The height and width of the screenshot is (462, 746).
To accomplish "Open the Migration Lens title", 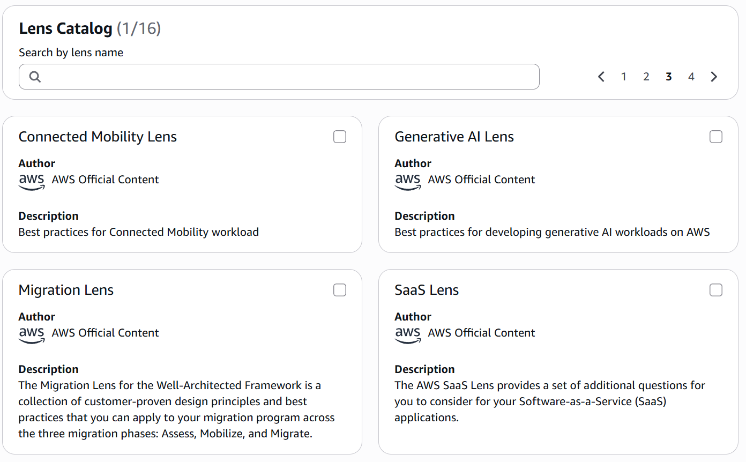I will pyautogui.click(x=66, y=290).
